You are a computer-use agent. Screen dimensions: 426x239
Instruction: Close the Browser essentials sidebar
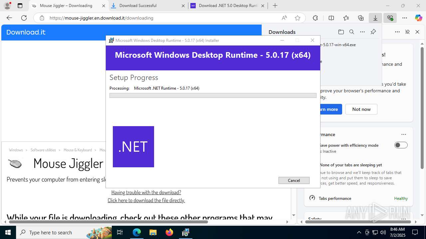417,32
